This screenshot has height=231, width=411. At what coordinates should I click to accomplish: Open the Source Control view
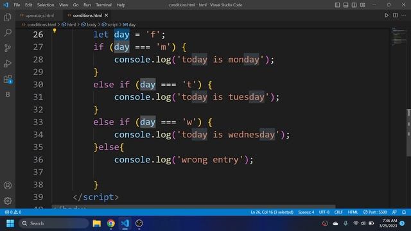coord(8,48)
